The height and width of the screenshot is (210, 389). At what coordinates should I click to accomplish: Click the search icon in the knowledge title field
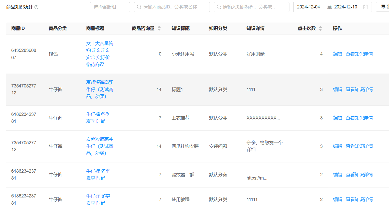click(x=219, y=7)
